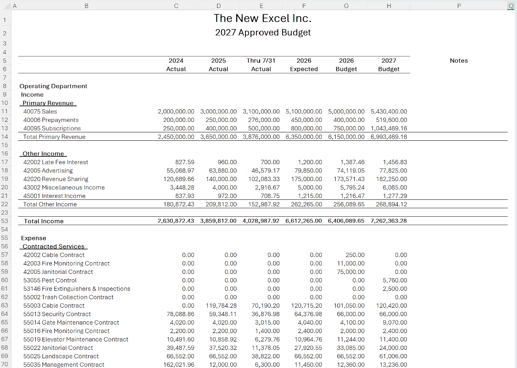517x368 pixels.
Task: Click the 'Income' section label
Action: (x=32, y=94)
